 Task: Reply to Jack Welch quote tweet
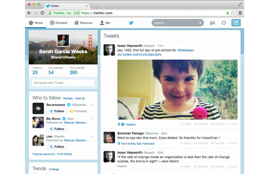pos(185,167)
